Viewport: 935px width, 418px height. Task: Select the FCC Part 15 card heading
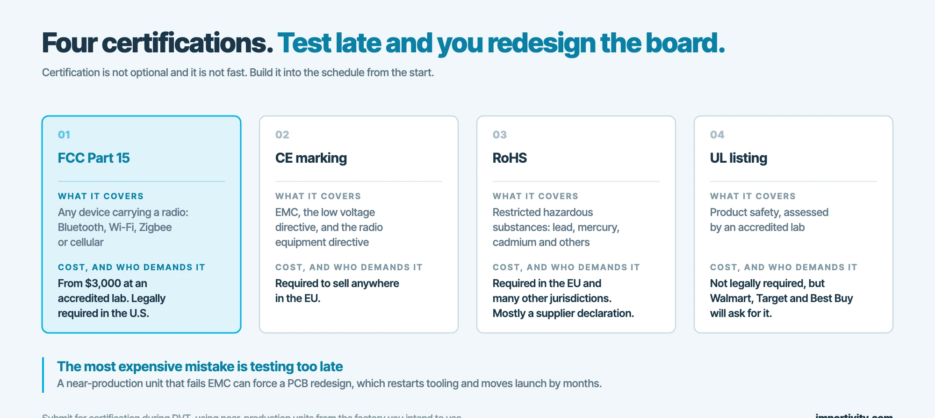click(x=93, y=158)
